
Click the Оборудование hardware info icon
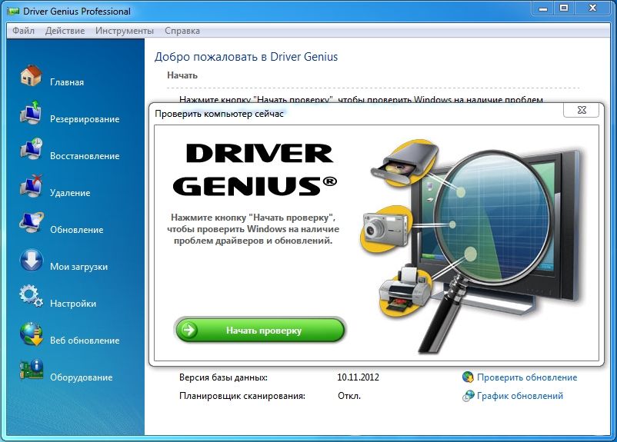pos(32,370)
